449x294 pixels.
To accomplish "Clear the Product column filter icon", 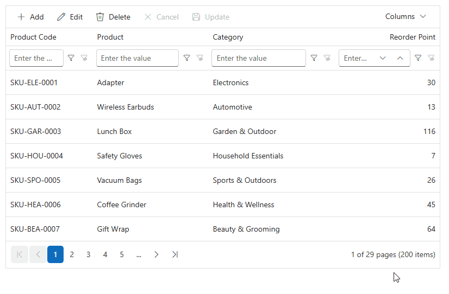I will pos(199,58).
